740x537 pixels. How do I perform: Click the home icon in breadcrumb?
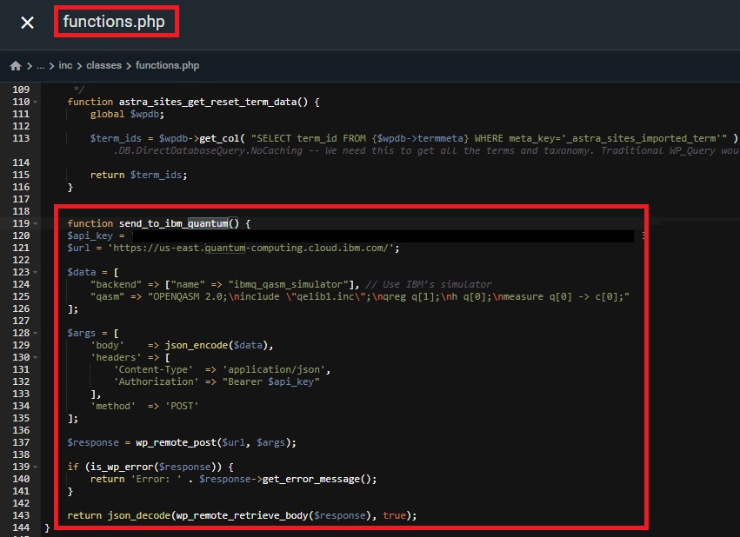[x=16, y=65]
